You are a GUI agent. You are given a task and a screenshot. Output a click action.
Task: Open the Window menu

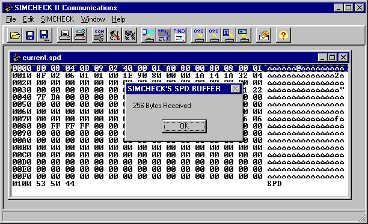pyautogui.click(x=93, y=19)
